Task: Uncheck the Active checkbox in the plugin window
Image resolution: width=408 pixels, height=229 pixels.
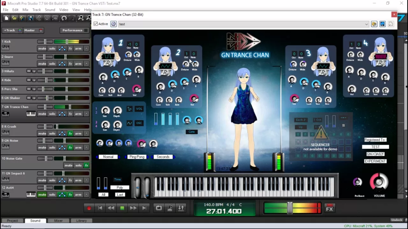Action: point(96,24)
